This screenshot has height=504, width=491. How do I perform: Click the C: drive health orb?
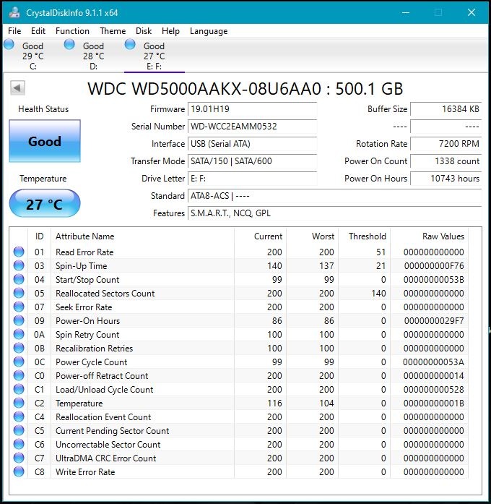(x=9, y=44)
